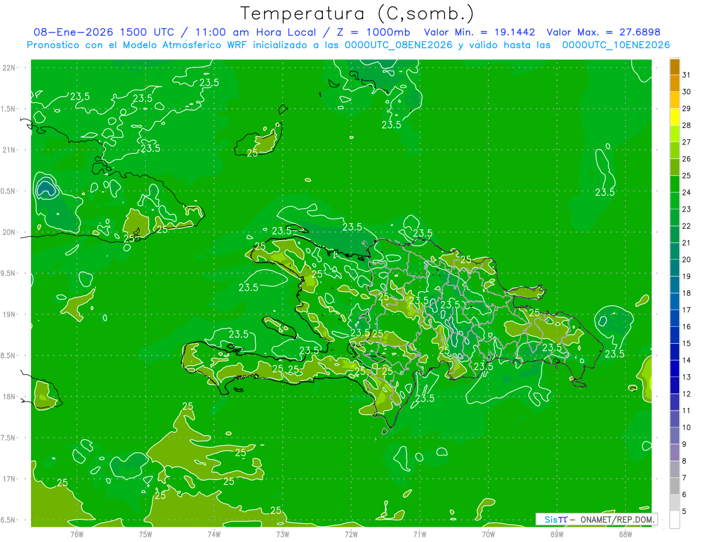Pick the olive-green swatch between 25 and 26
This screenshot has width=702, height=542.
tap(675, 167)
